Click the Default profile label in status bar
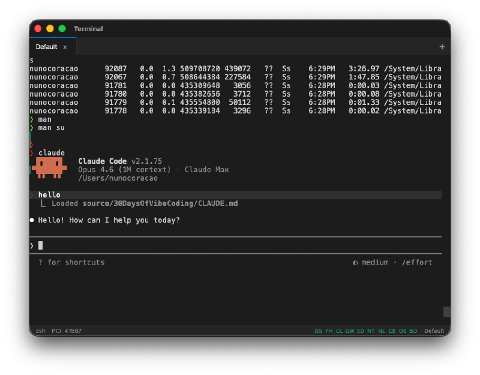 coord(434,331)
